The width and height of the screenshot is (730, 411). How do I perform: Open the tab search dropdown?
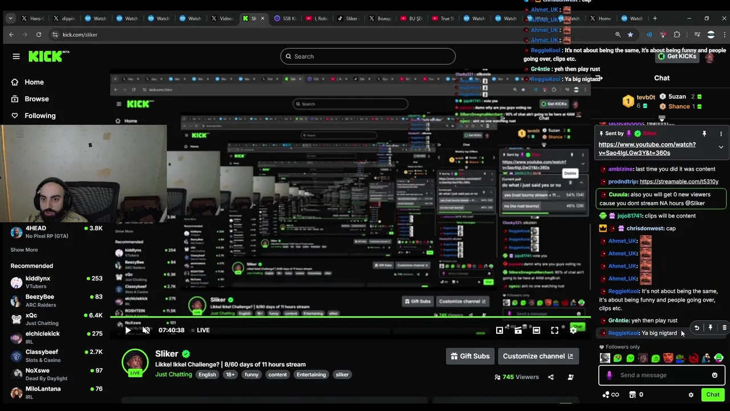(10, 18)
